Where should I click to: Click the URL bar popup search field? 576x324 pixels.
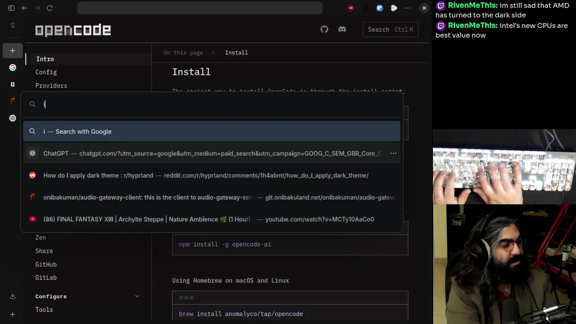(x=211, y=104)
